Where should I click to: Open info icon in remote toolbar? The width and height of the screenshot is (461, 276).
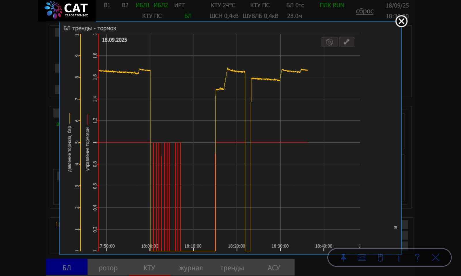click(x=399, y=257)
